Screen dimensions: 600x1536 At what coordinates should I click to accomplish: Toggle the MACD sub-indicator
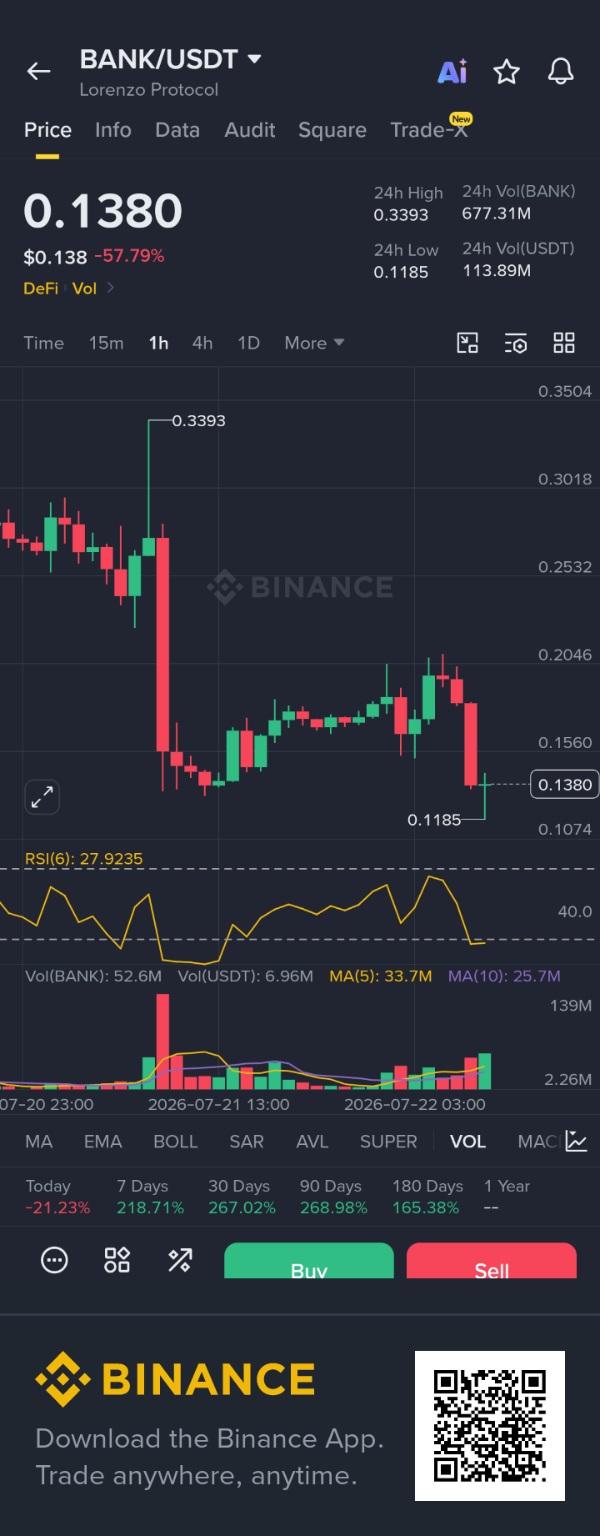[x=539, y=1142]
